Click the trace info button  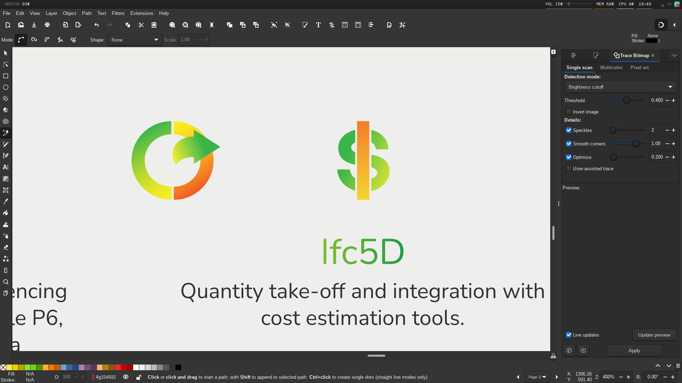[x=569, y=350]
